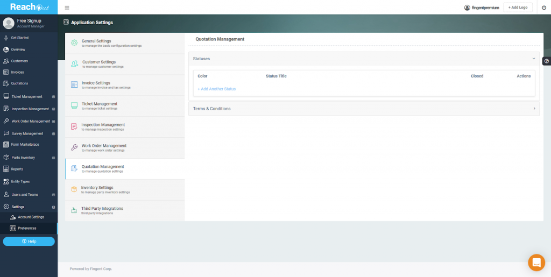Image resolution: width=551 pixels, height=277 pixels.
Task: Expand Work Order Management in sidebar
Action: click(53, 121)
